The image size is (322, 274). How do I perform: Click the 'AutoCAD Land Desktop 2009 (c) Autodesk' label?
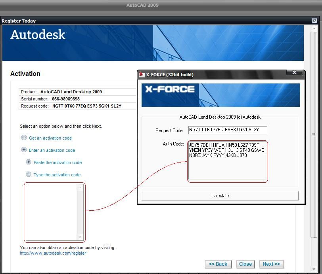pyautogui.click(x=220, y=117)
